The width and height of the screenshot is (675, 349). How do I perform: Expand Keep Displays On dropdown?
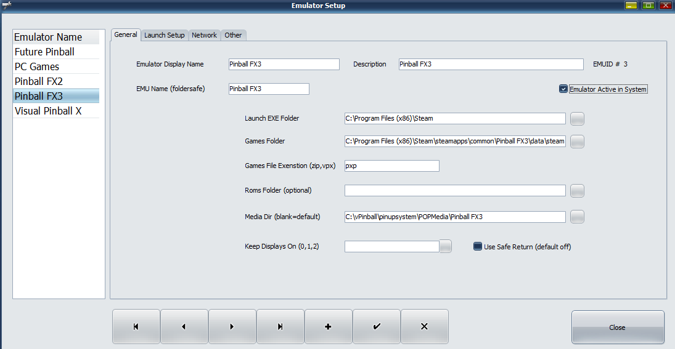pos(446,247)
